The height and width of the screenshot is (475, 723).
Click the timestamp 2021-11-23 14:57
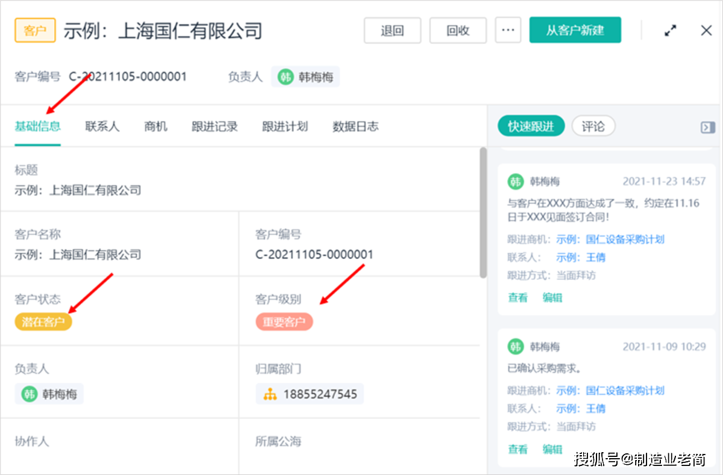click(x=664, y=181)
